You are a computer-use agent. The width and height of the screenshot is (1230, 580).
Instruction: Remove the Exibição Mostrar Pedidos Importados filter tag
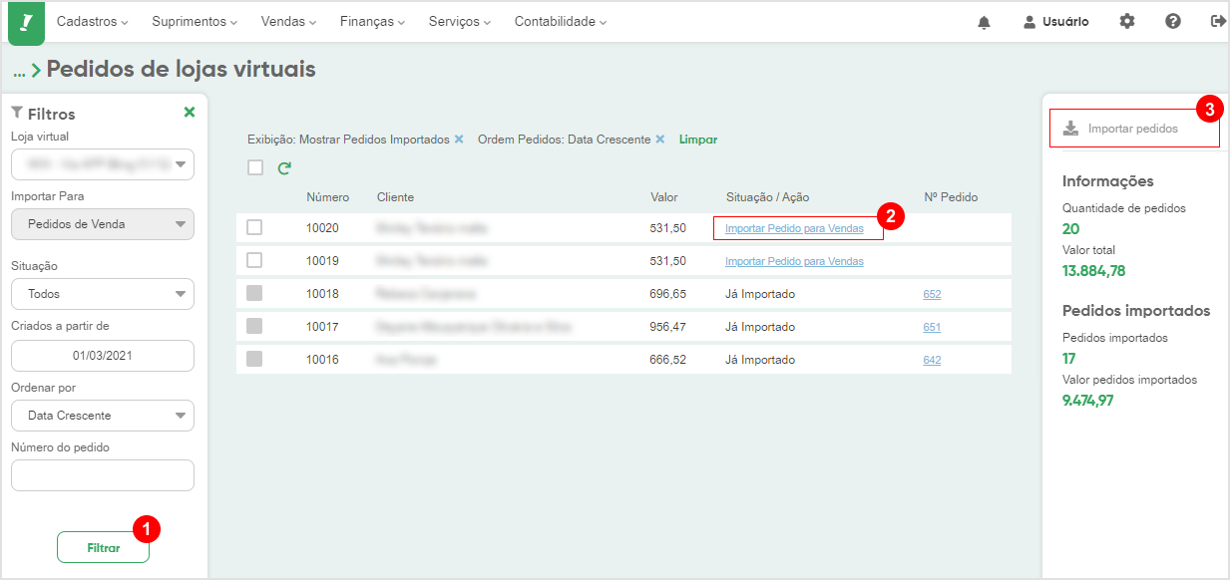(459, 140)
